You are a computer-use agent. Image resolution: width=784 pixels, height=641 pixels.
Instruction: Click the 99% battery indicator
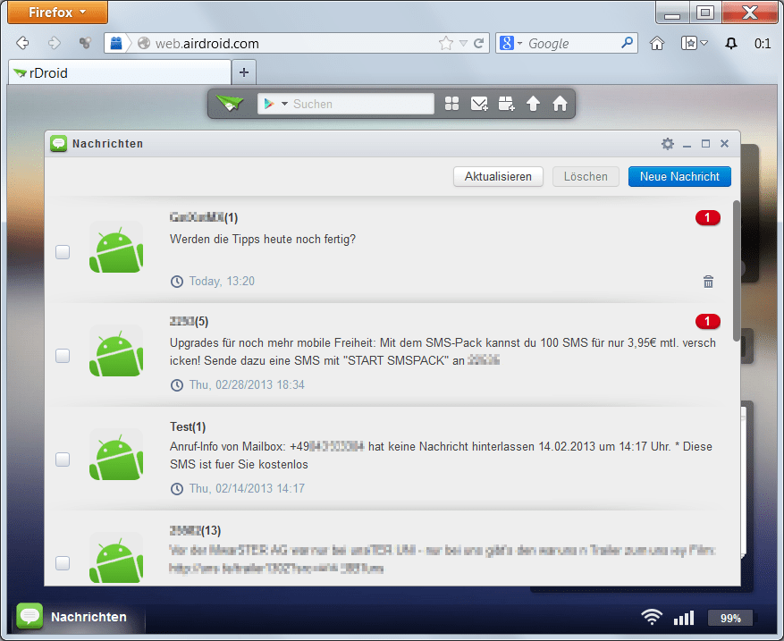tap(730, 618)
